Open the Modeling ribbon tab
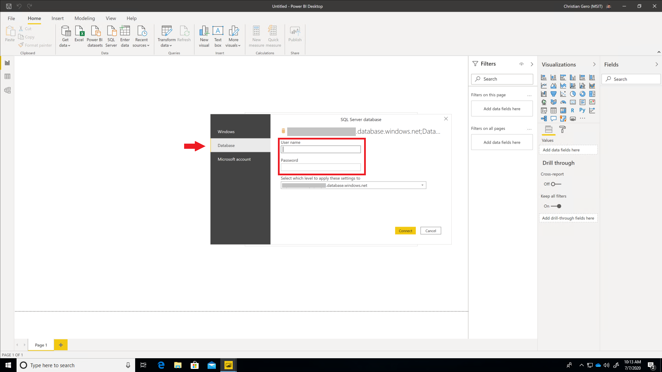 (x=84, y=18)
